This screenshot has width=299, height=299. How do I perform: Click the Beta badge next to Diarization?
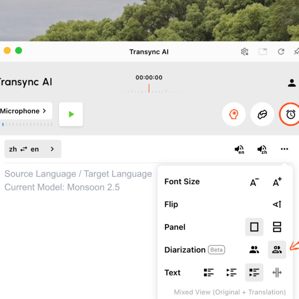pyautogui.click(x=216, y=250)
